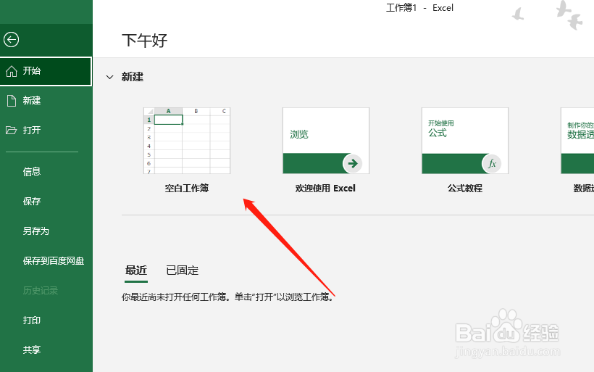Open the 信息 page
594x372 pixels.
pos(46,172)
